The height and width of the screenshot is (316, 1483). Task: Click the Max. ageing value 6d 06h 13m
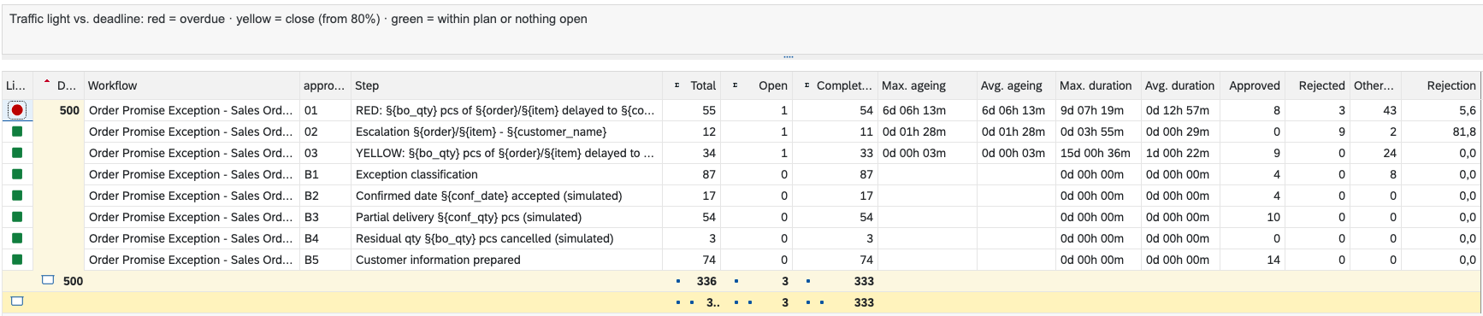[914, 110]
